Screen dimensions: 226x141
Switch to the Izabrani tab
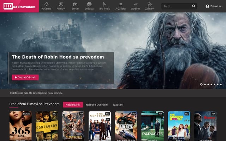pos(118,105)
